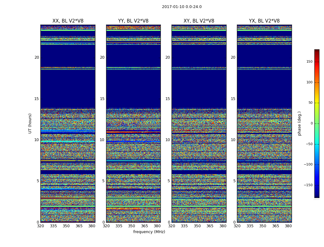Click the "20" y-tick of the YY panel

coord(102,57)
